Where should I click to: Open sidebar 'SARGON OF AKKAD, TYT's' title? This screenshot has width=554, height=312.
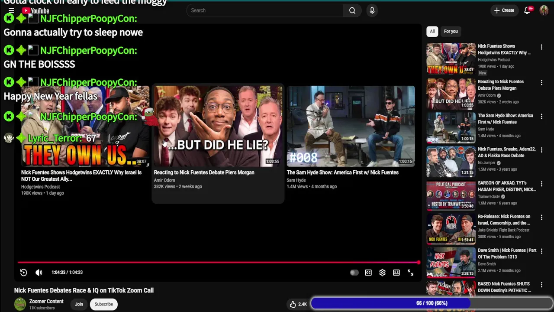(x=507, y=186)
